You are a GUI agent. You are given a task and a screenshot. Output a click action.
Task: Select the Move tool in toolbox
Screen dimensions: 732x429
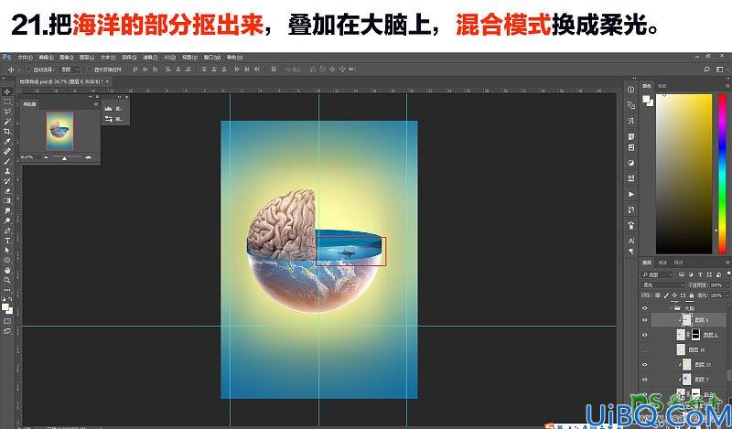tap(7, 91)
